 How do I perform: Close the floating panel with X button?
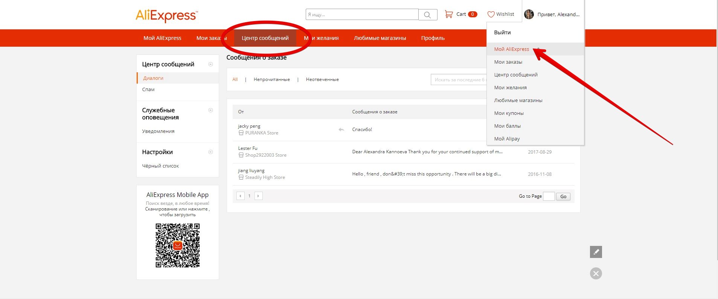(596, 273)
